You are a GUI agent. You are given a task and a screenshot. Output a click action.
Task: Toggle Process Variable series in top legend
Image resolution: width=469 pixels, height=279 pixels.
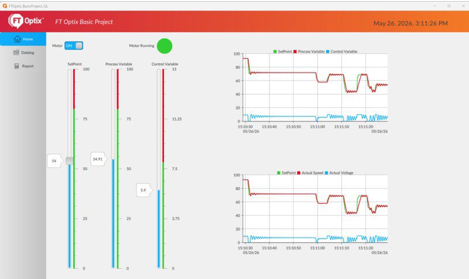coord(309,51)
